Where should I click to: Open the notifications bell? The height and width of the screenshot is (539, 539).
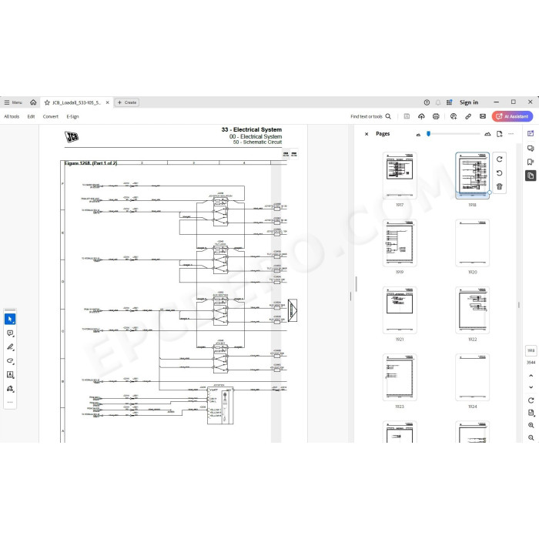click(x=438, y=102)
